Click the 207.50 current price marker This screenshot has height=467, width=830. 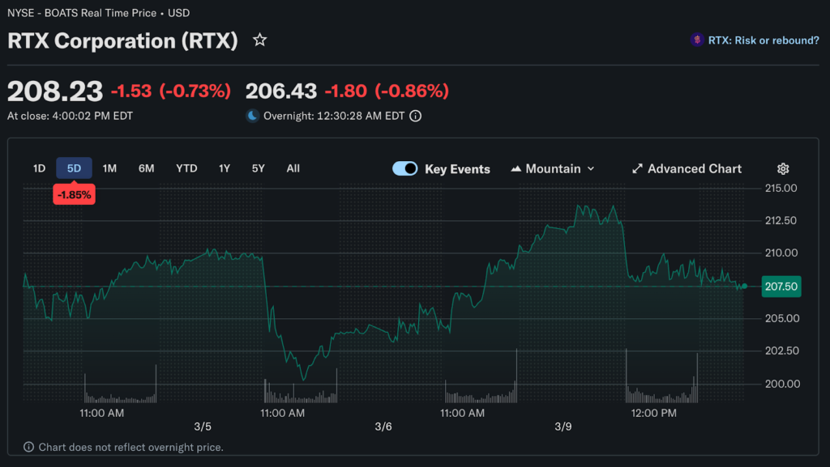click(781, 287)
